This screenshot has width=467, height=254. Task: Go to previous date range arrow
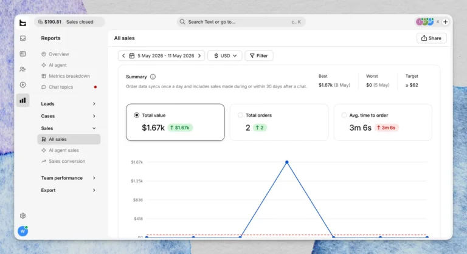tap(123, 56)
